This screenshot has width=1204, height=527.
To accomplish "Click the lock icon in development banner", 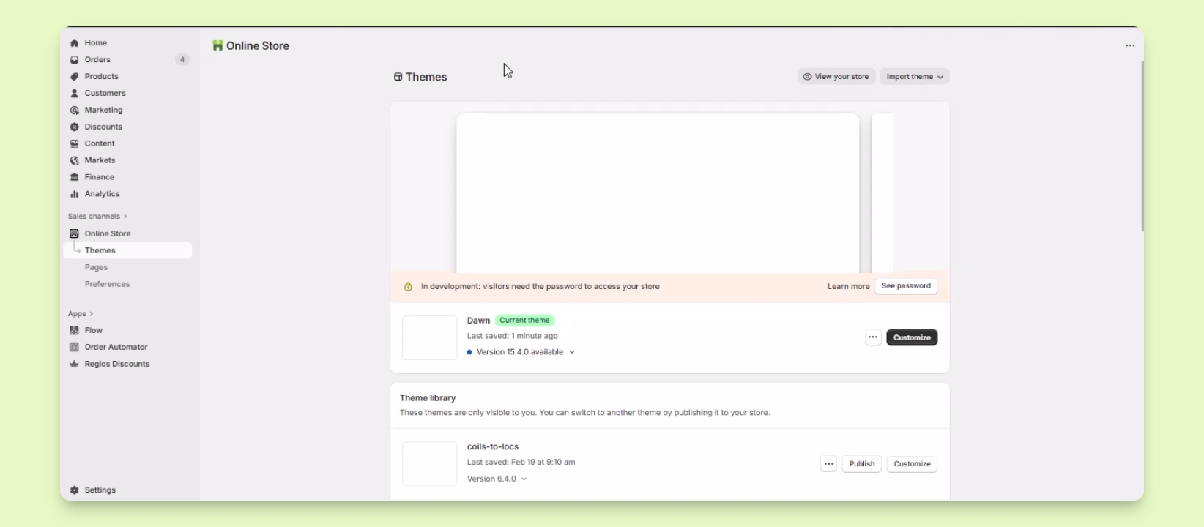I will [x=408, y=287].
